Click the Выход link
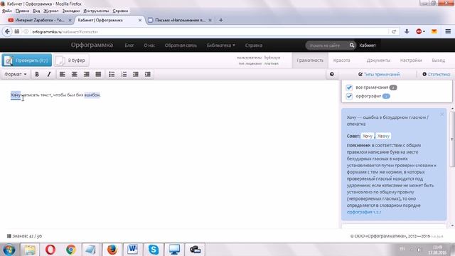 coord(438,60)
